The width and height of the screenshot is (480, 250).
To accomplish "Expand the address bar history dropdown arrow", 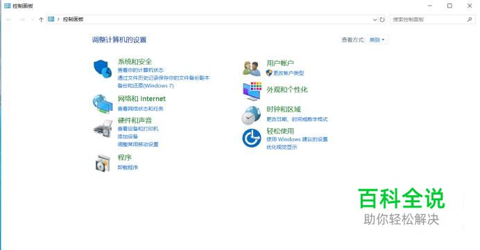I will 375,19.
